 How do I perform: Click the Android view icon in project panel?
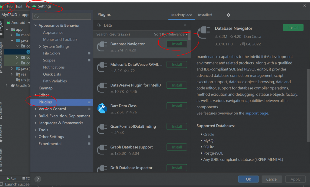click(x=8, y=22)
